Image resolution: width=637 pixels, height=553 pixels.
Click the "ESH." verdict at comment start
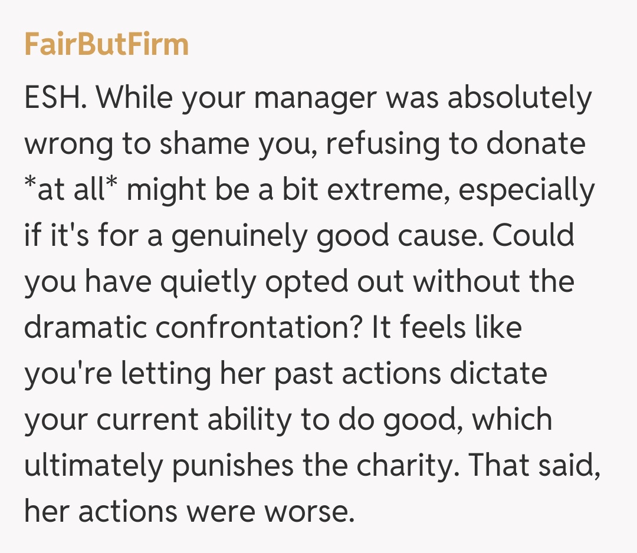pyautogui.click(x=55, y=98)
